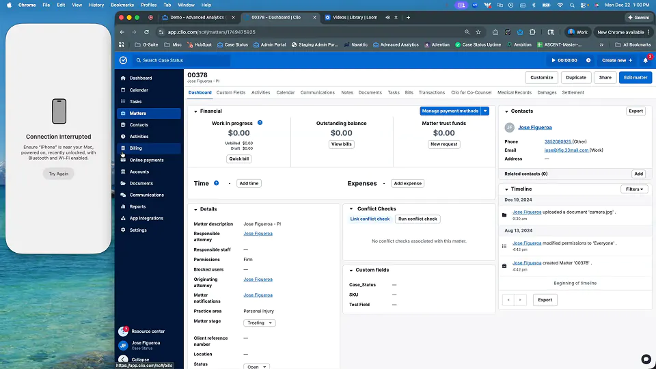Image resolution: width=656 pixels, height=369 pixels.
Task: Switch to the Documents tab
Action: click(x=370, y=92)
